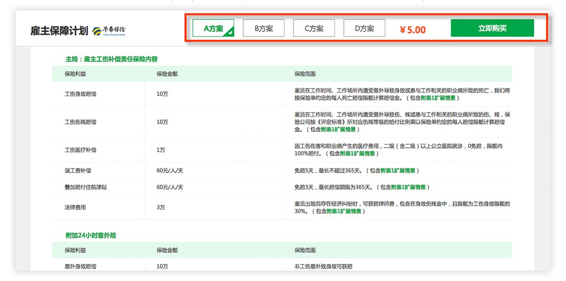Click 保险利益 header in the main insurance table
The height and width of the screenshot is (281, 566).
75,74
